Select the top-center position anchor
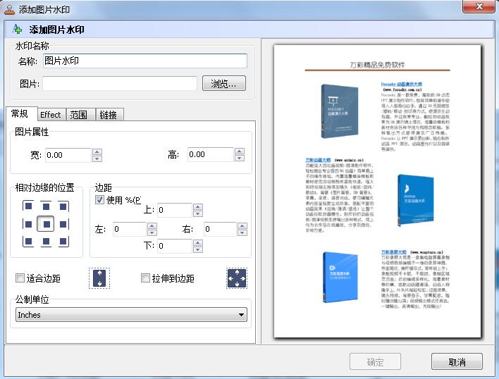The width and height of the screenshot is (499, 379). coord(45,207)
